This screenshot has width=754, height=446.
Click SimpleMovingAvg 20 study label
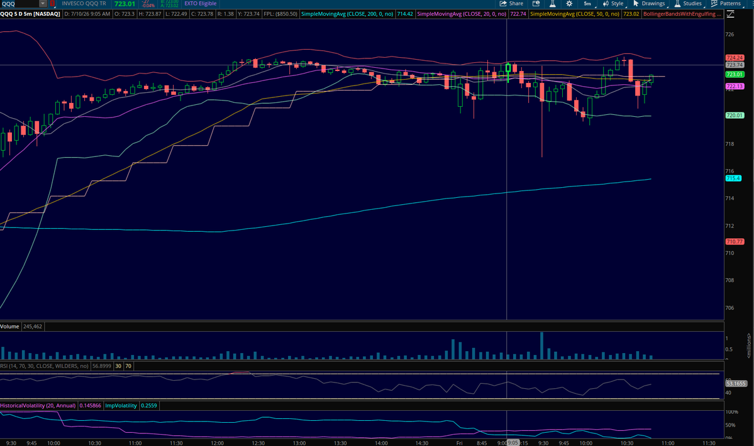(x=462, y=14)
